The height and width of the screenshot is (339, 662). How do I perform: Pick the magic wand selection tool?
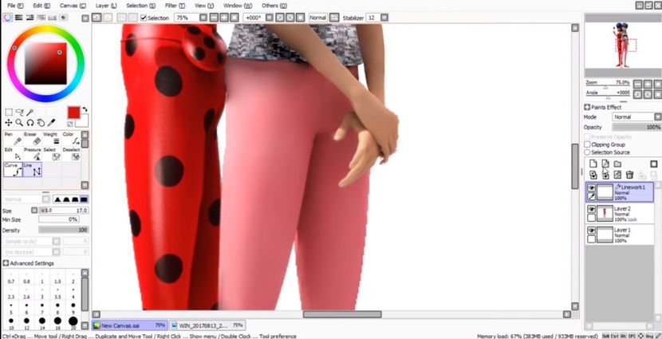point(31,112)
